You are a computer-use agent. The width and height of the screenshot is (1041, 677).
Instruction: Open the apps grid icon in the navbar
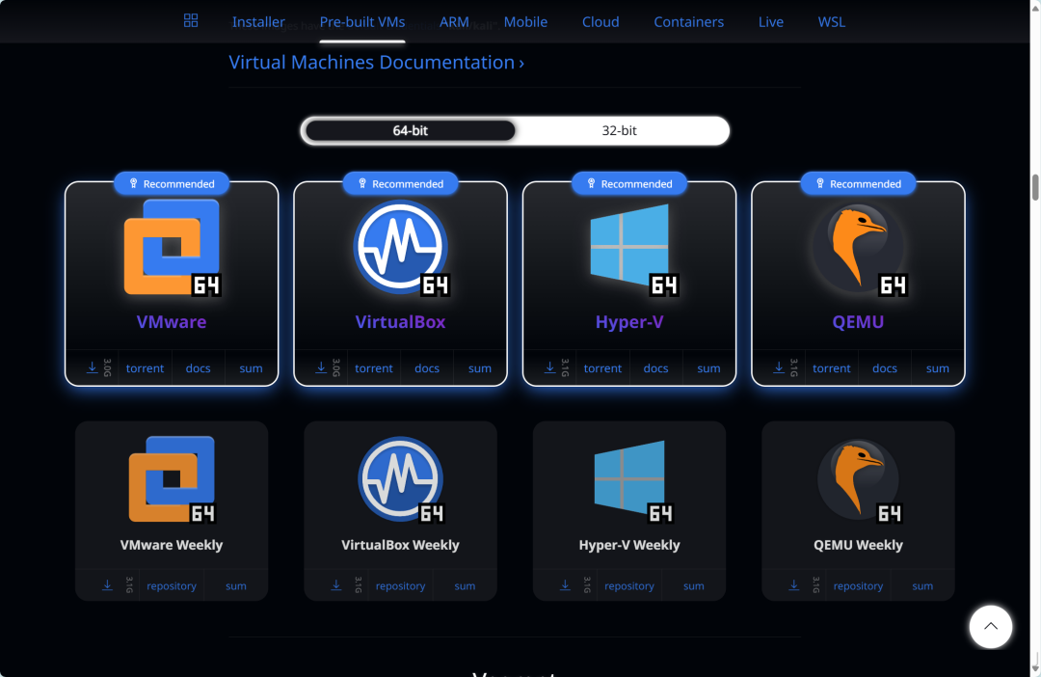pyautogui.click(x=190, y=19)
